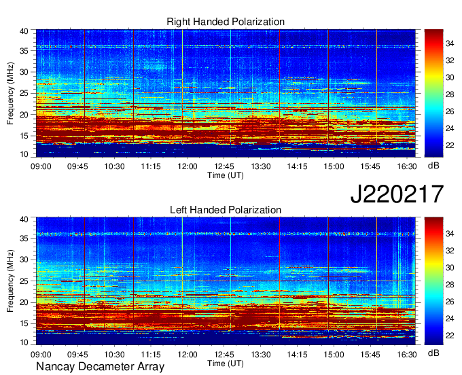Click the Left Handed Polarization title
This screenshot has height=375, width=462.
tap(226, 210)
